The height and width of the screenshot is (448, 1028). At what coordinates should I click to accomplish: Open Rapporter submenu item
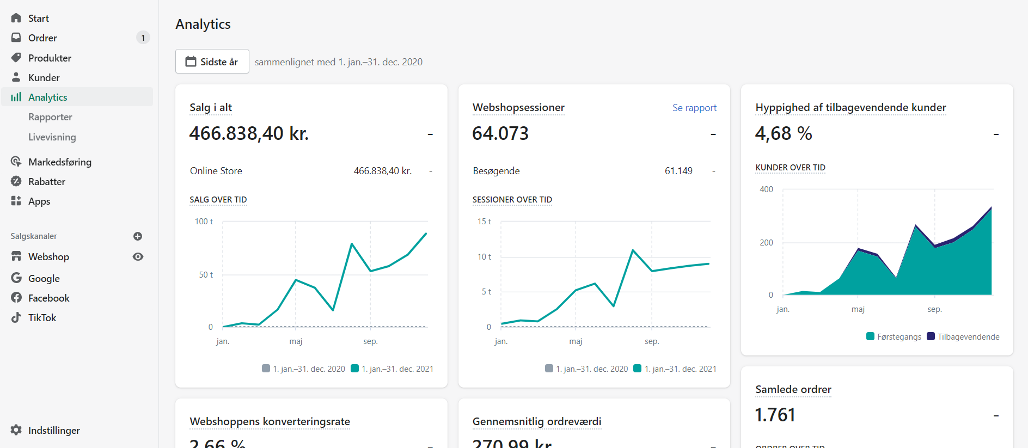click(50, 117)
